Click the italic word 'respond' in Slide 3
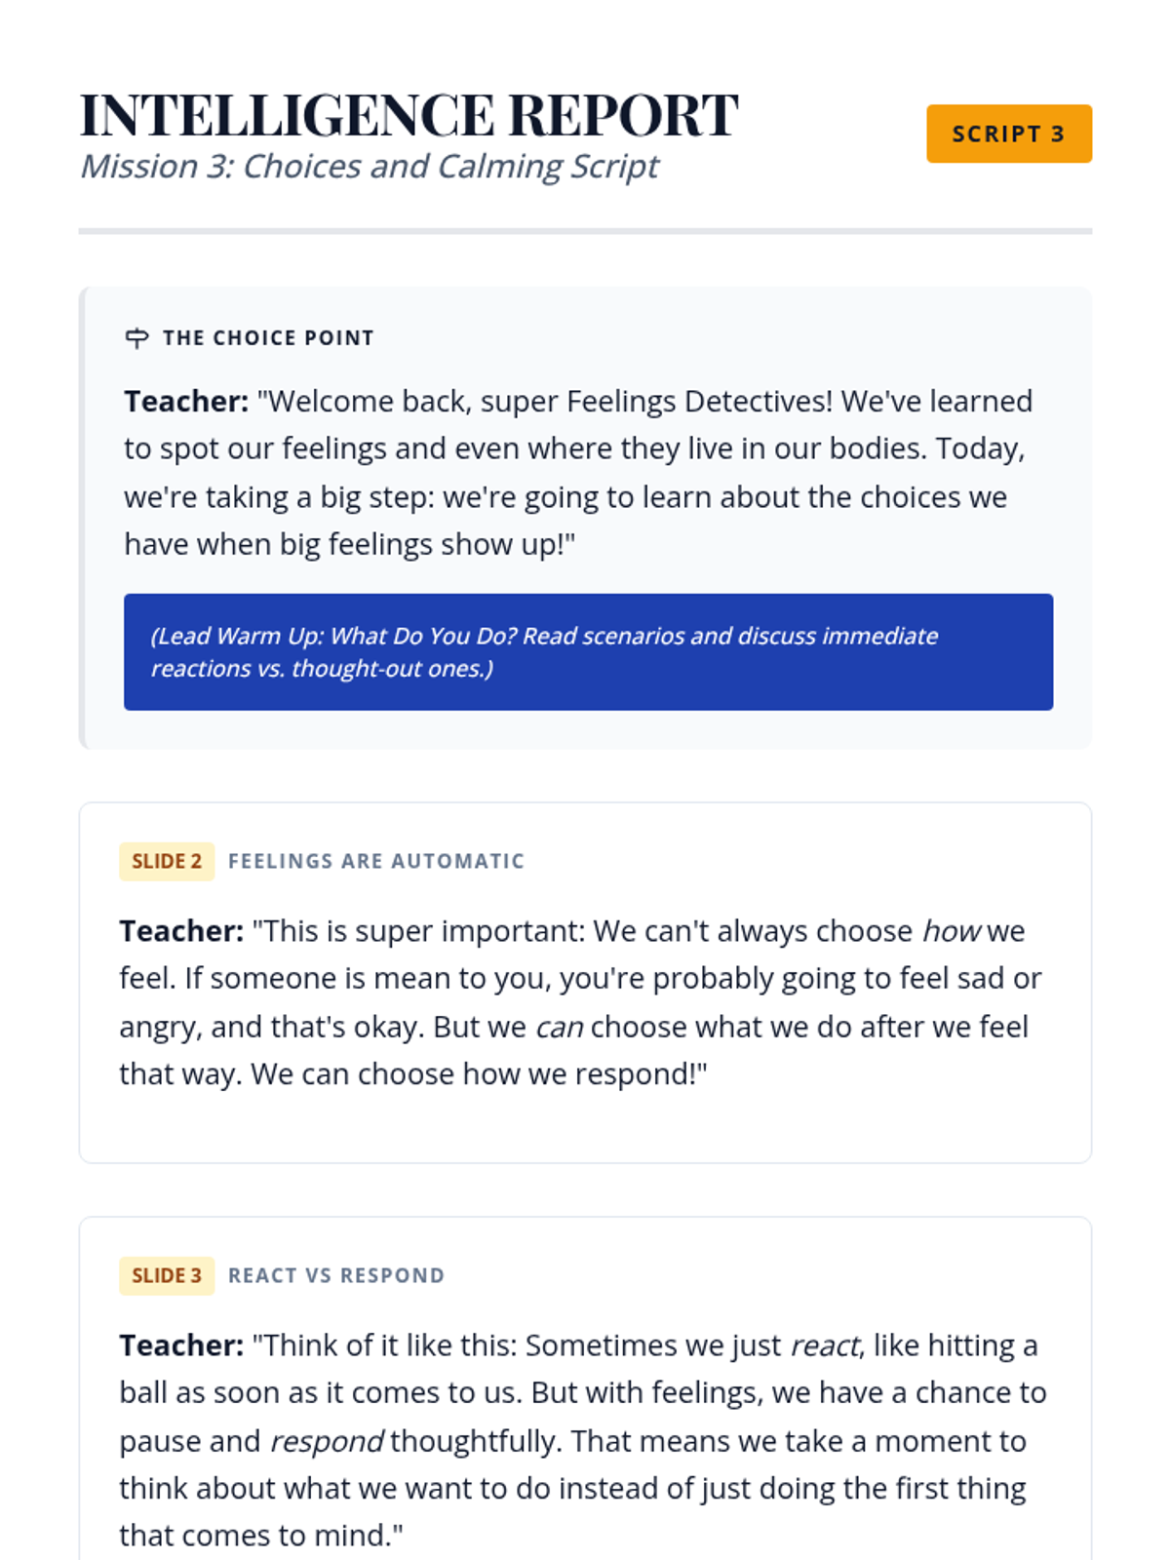 [327, 1441]
